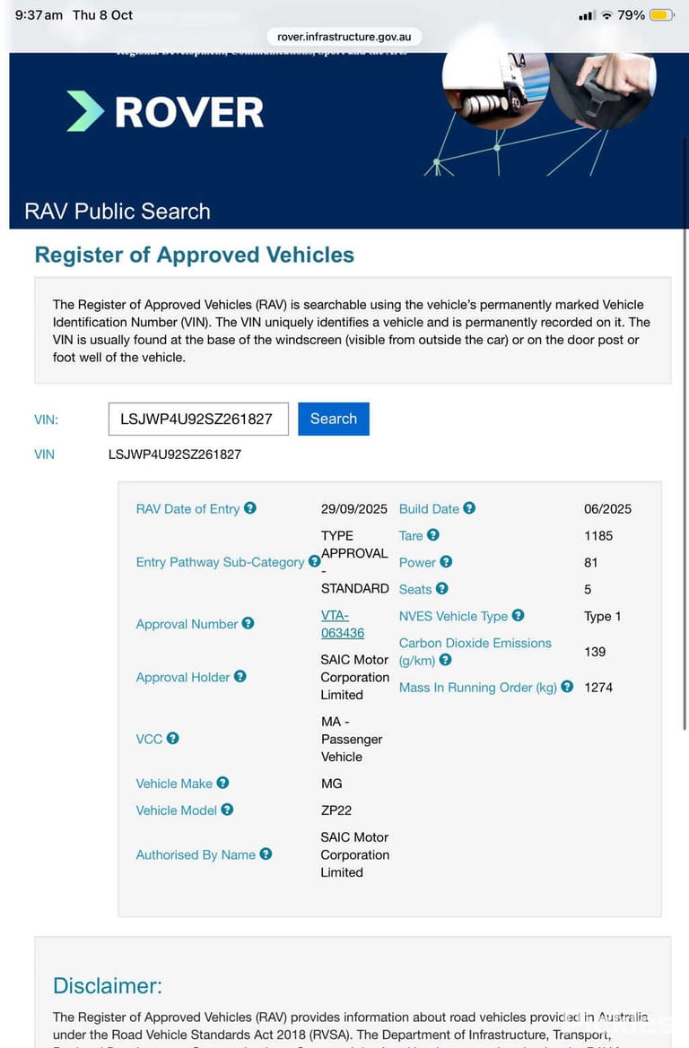
Task: Click the help icon next to Seats
Action: coord(441,588)
